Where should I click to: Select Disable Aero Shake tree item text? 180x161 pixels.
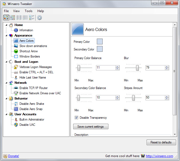tap(32, 104)
